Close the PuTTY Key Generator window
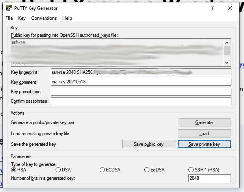244x192 pixels. 230,8
